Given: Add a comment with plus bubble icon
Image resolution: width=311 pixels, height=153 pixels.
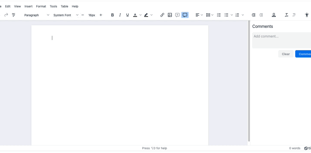Looking at the screenshot, I should (177, 15).
